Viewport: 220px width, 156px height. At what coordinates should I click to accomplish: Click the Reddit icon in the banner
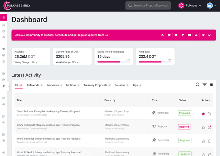tap(196, 35)
